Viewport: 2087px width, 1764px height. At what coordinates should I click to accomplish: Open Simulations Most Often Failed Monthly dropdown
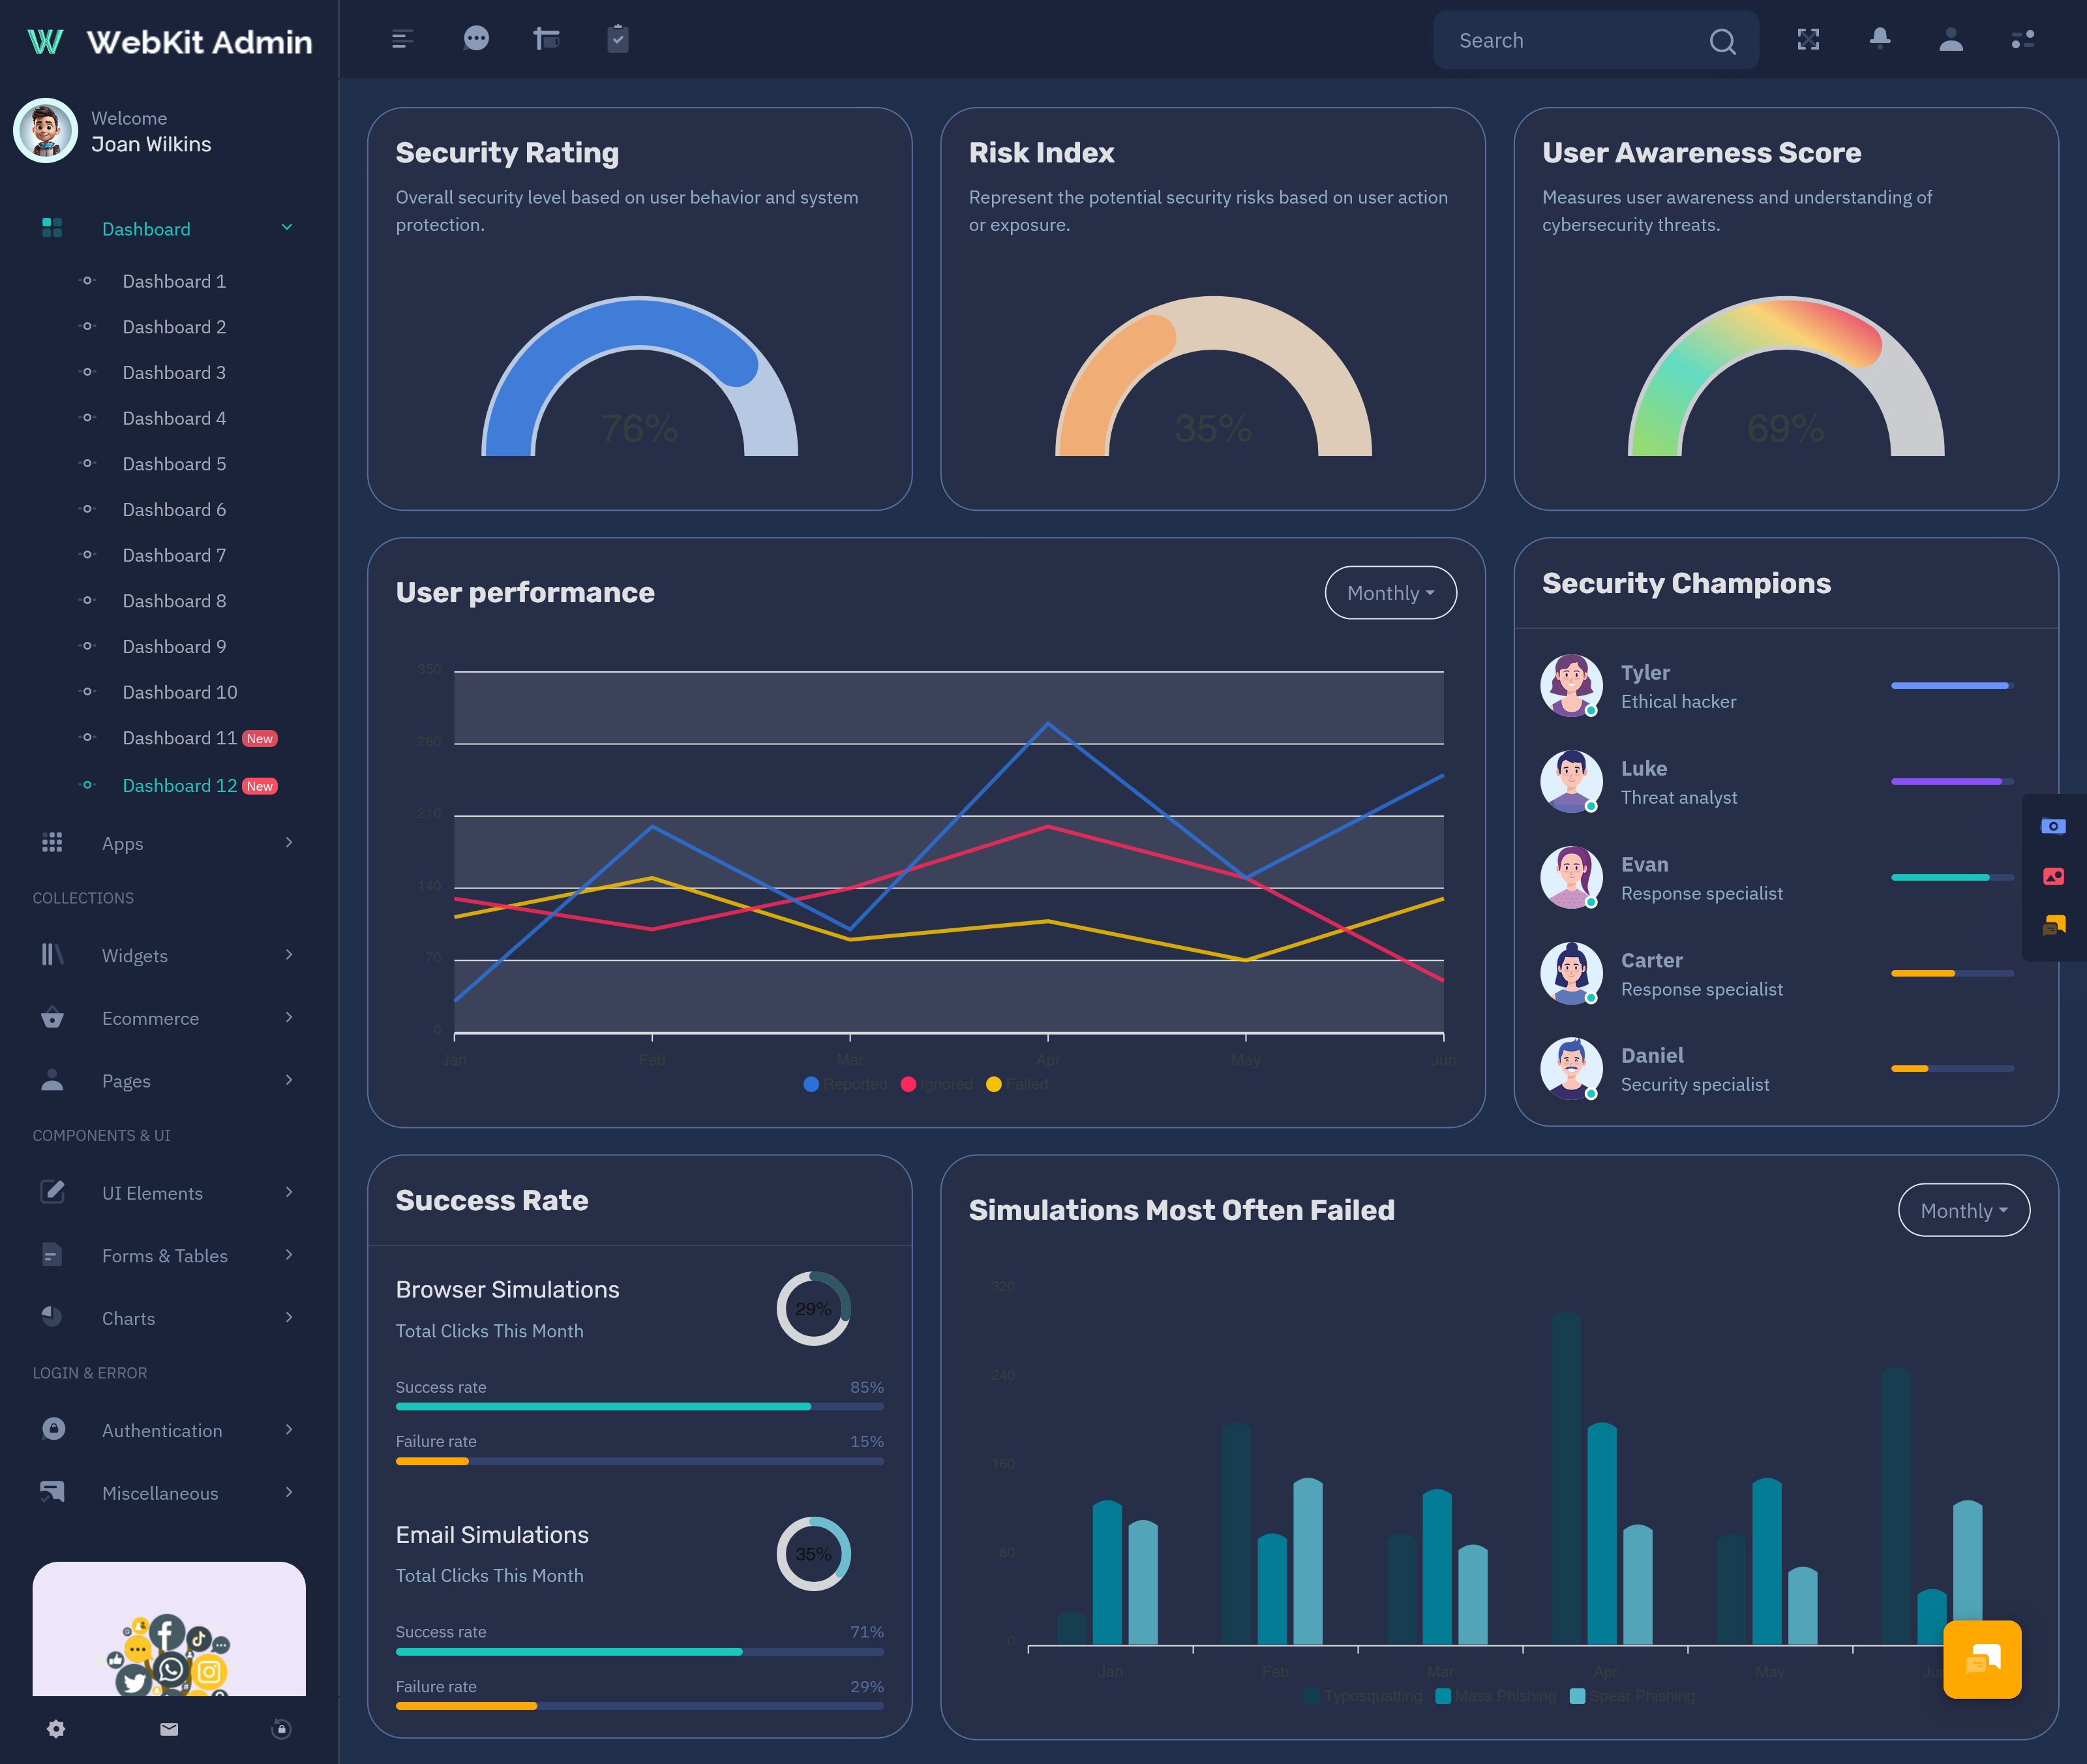pyautogui.click(x=1963, y=1210)
